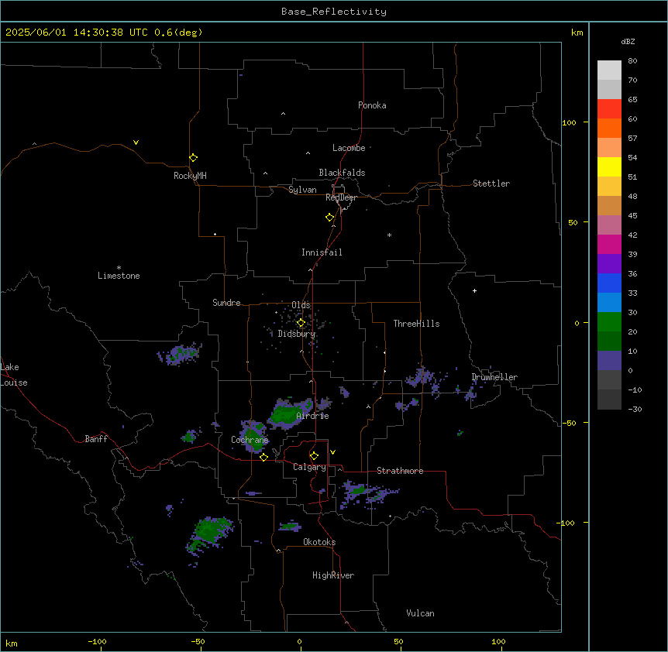Click the large green radar echo west of Airdrie
The height and width of the screenshot is (652, 668).
click(x=291, y=413)
